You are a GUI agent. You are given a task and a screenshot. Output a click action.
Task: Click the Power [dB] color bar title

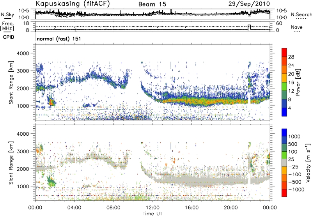pos(298,82)
